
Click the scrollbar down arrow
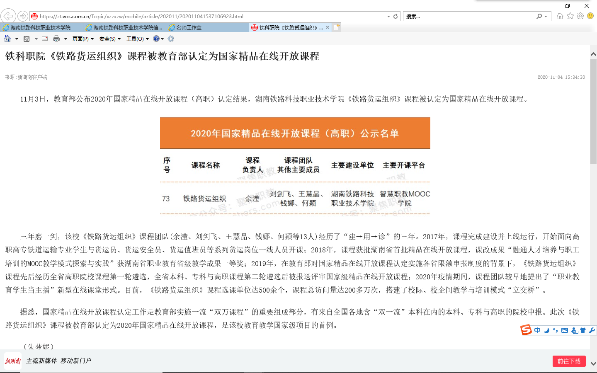pyautogui.click(x=593, y=363)
